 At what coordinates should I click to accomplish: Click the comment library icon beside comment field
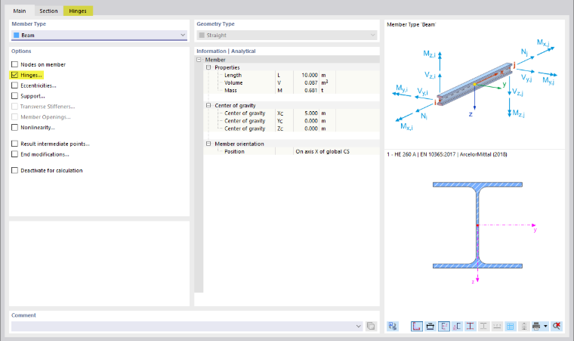point(371,326)
